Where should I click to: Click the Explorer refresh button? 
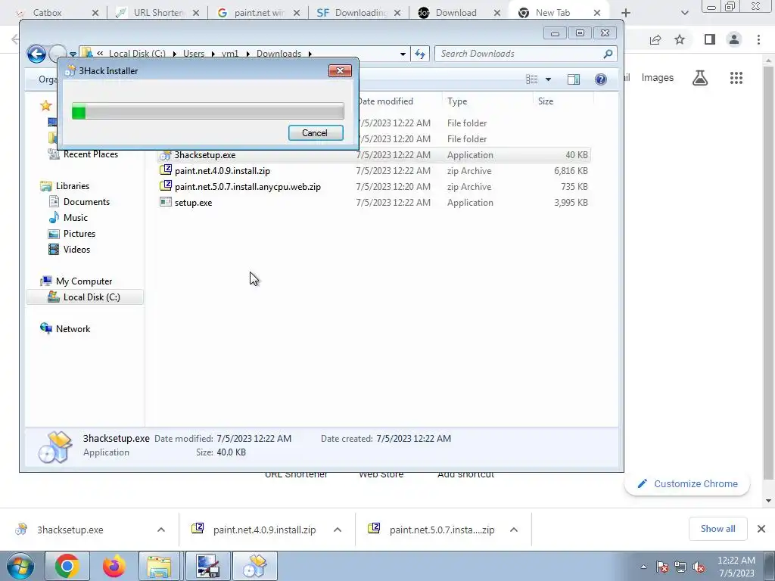point(420,54)
